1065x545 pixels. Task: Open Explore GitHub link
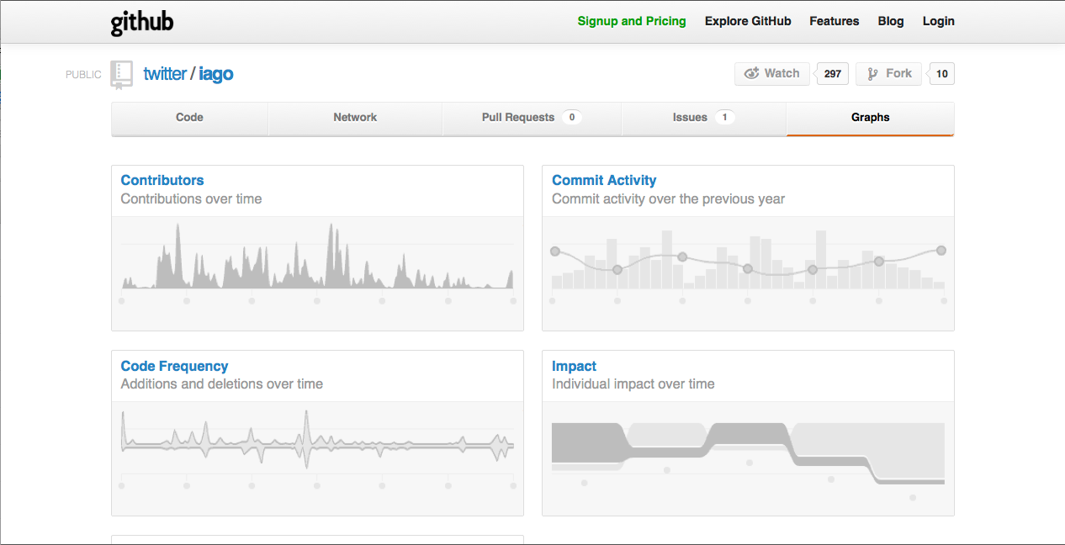point(748,21)
